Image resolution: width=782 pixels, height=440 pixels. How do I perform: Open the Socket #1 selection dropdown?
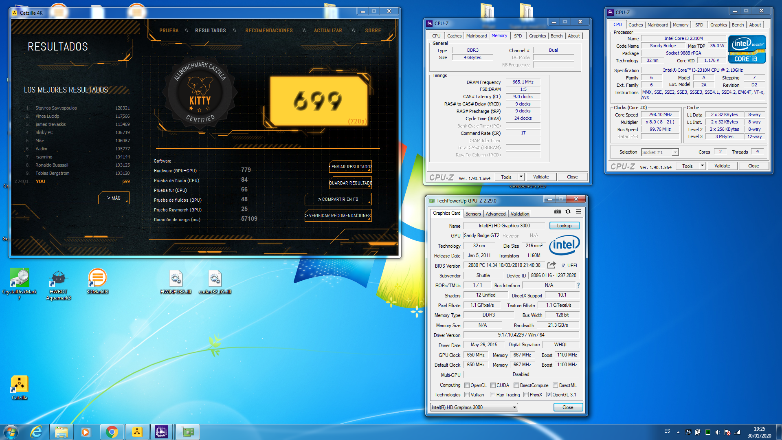tap(660, 152)
